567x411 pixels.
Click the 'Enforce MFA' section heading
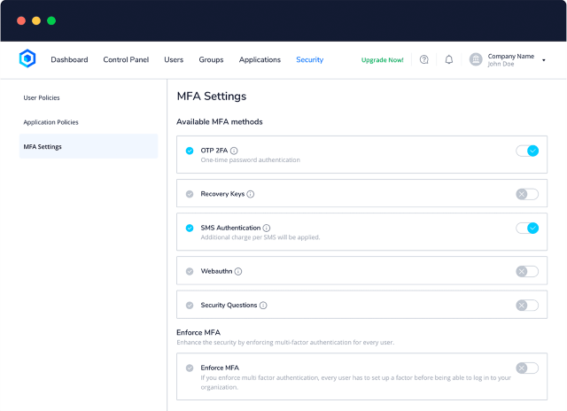(x=198, y=332)
